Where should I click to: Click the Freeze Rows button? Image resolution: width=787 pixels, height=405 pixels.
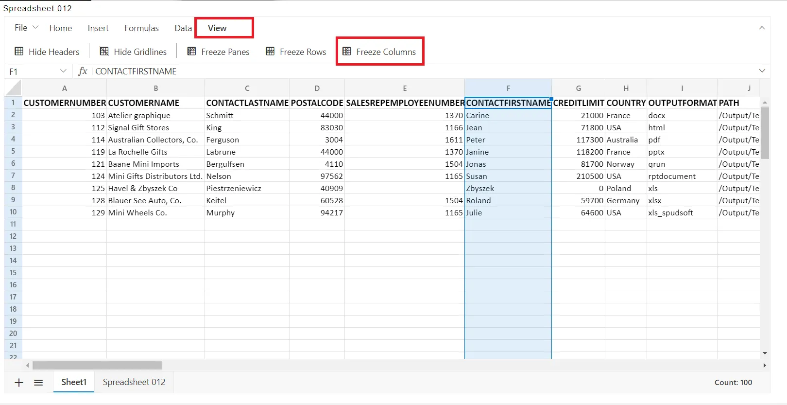click(296, 52)
